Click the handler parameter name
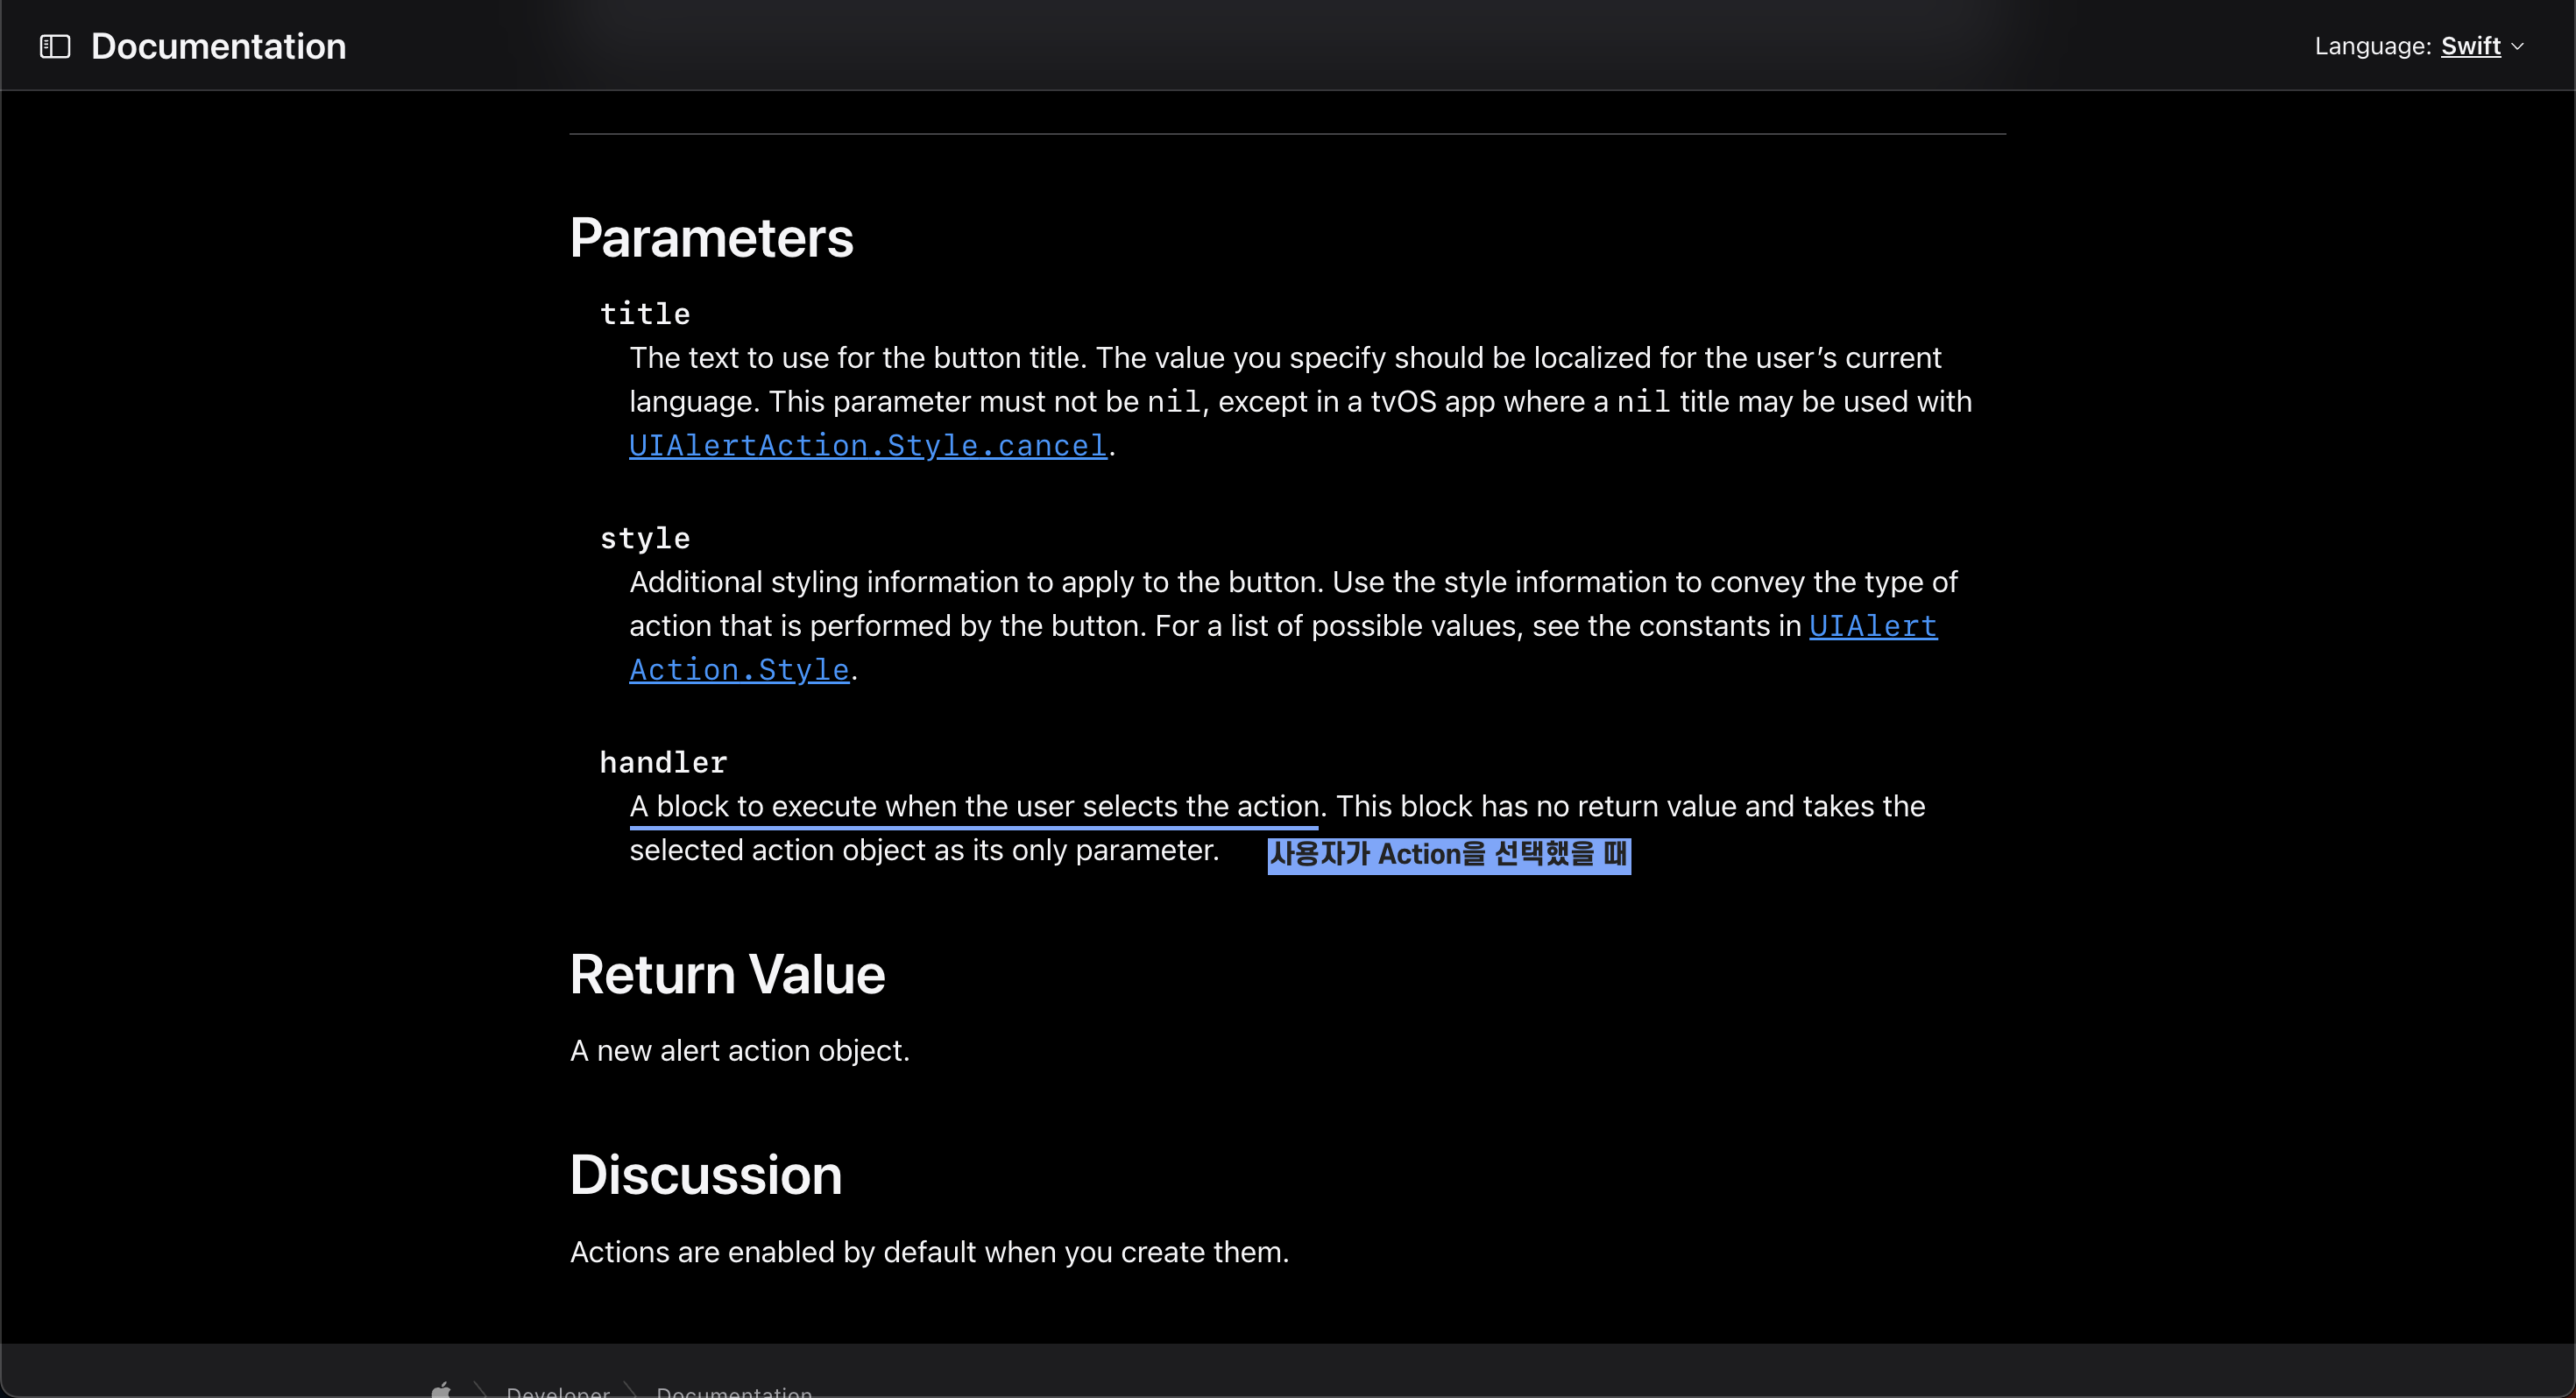Viewport: 2576px width, 1398px height. tap(663, 762)
